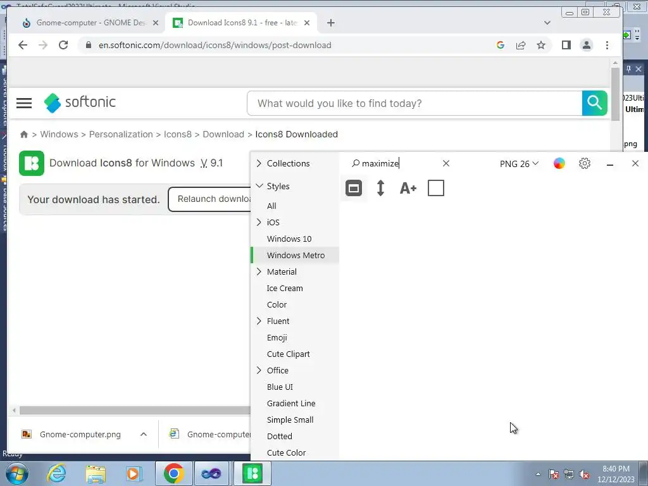Select the vertical resize arrow icon result
Image resolution: width=648 pixels, height=486 pixels.
click(x=380, y=188)
